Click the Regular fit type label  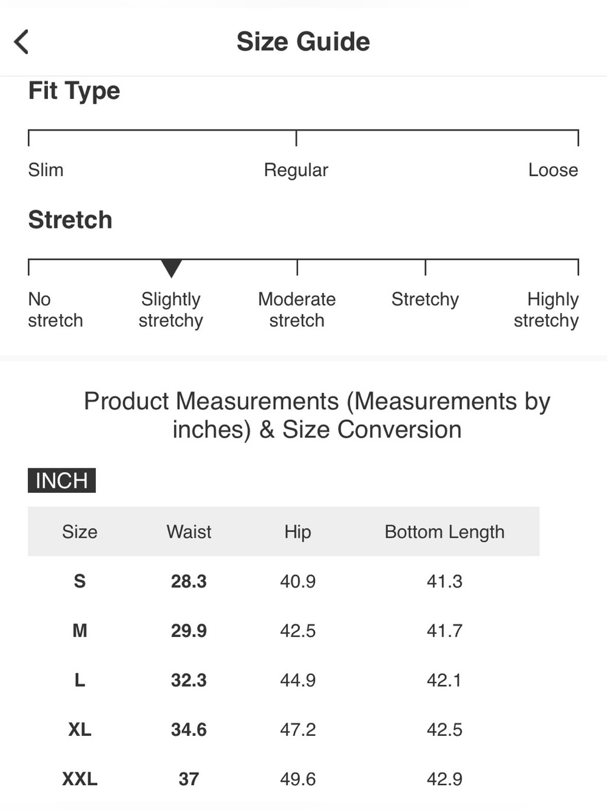click(296, 170)
